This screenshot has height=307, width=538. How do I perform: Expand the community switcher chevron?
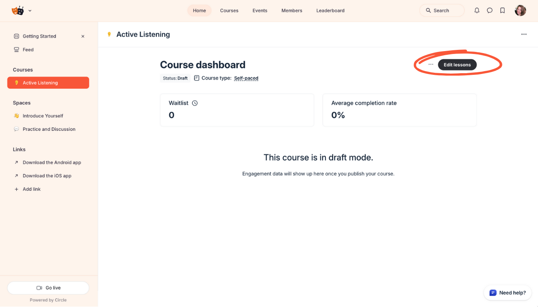pyautogui.click(x=30, y=11)
